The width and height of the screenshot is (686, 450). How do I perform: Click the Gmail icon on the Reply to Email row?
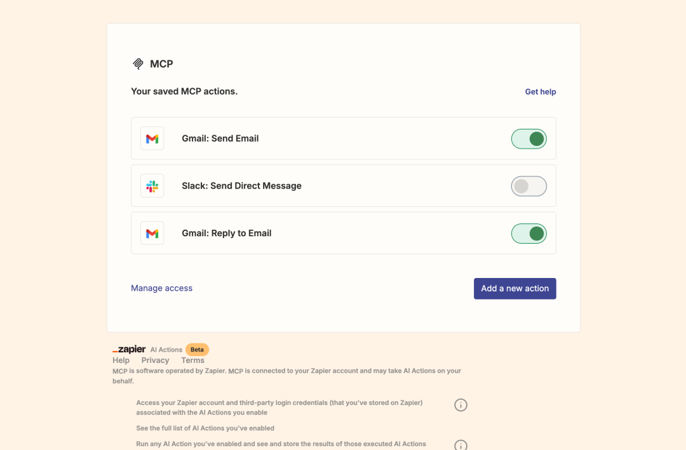pyautogui.click(x=152, y=233)
